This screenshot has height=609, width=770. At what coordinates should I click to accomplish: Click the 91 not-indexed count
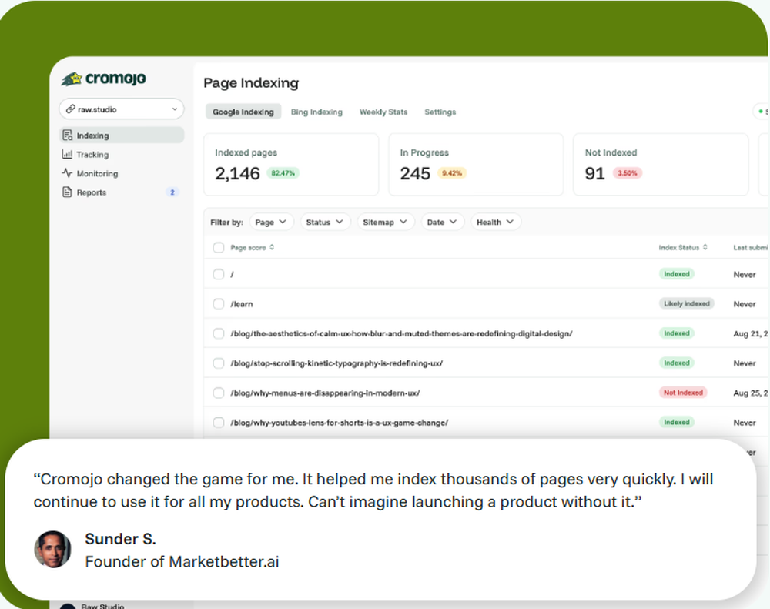(x=594, y=173)
